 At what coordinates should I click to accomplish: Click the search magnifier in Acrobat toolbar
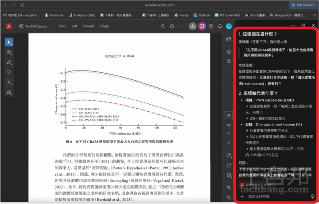(163, 26)
